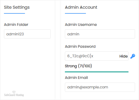Click blue underline beneath Site Settings
The height and width of the screenshot is (100, 139).
(14, 13)
